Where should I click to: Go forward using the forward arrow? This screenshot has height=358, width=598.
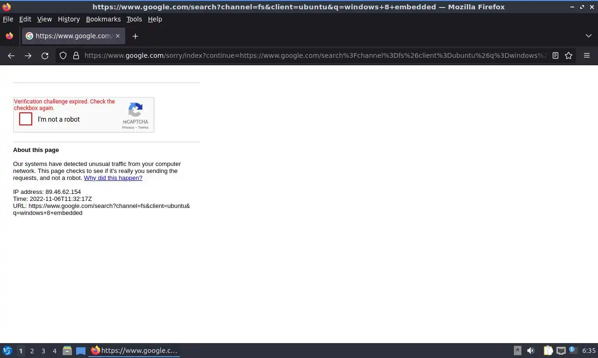click(x=28, y=55)
